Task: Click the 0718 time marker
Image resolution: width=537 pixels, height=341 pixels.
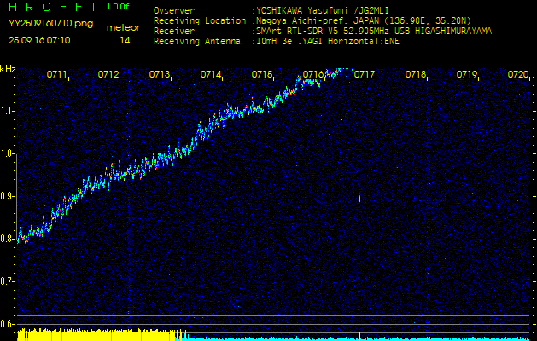Action: click(416, 75)
